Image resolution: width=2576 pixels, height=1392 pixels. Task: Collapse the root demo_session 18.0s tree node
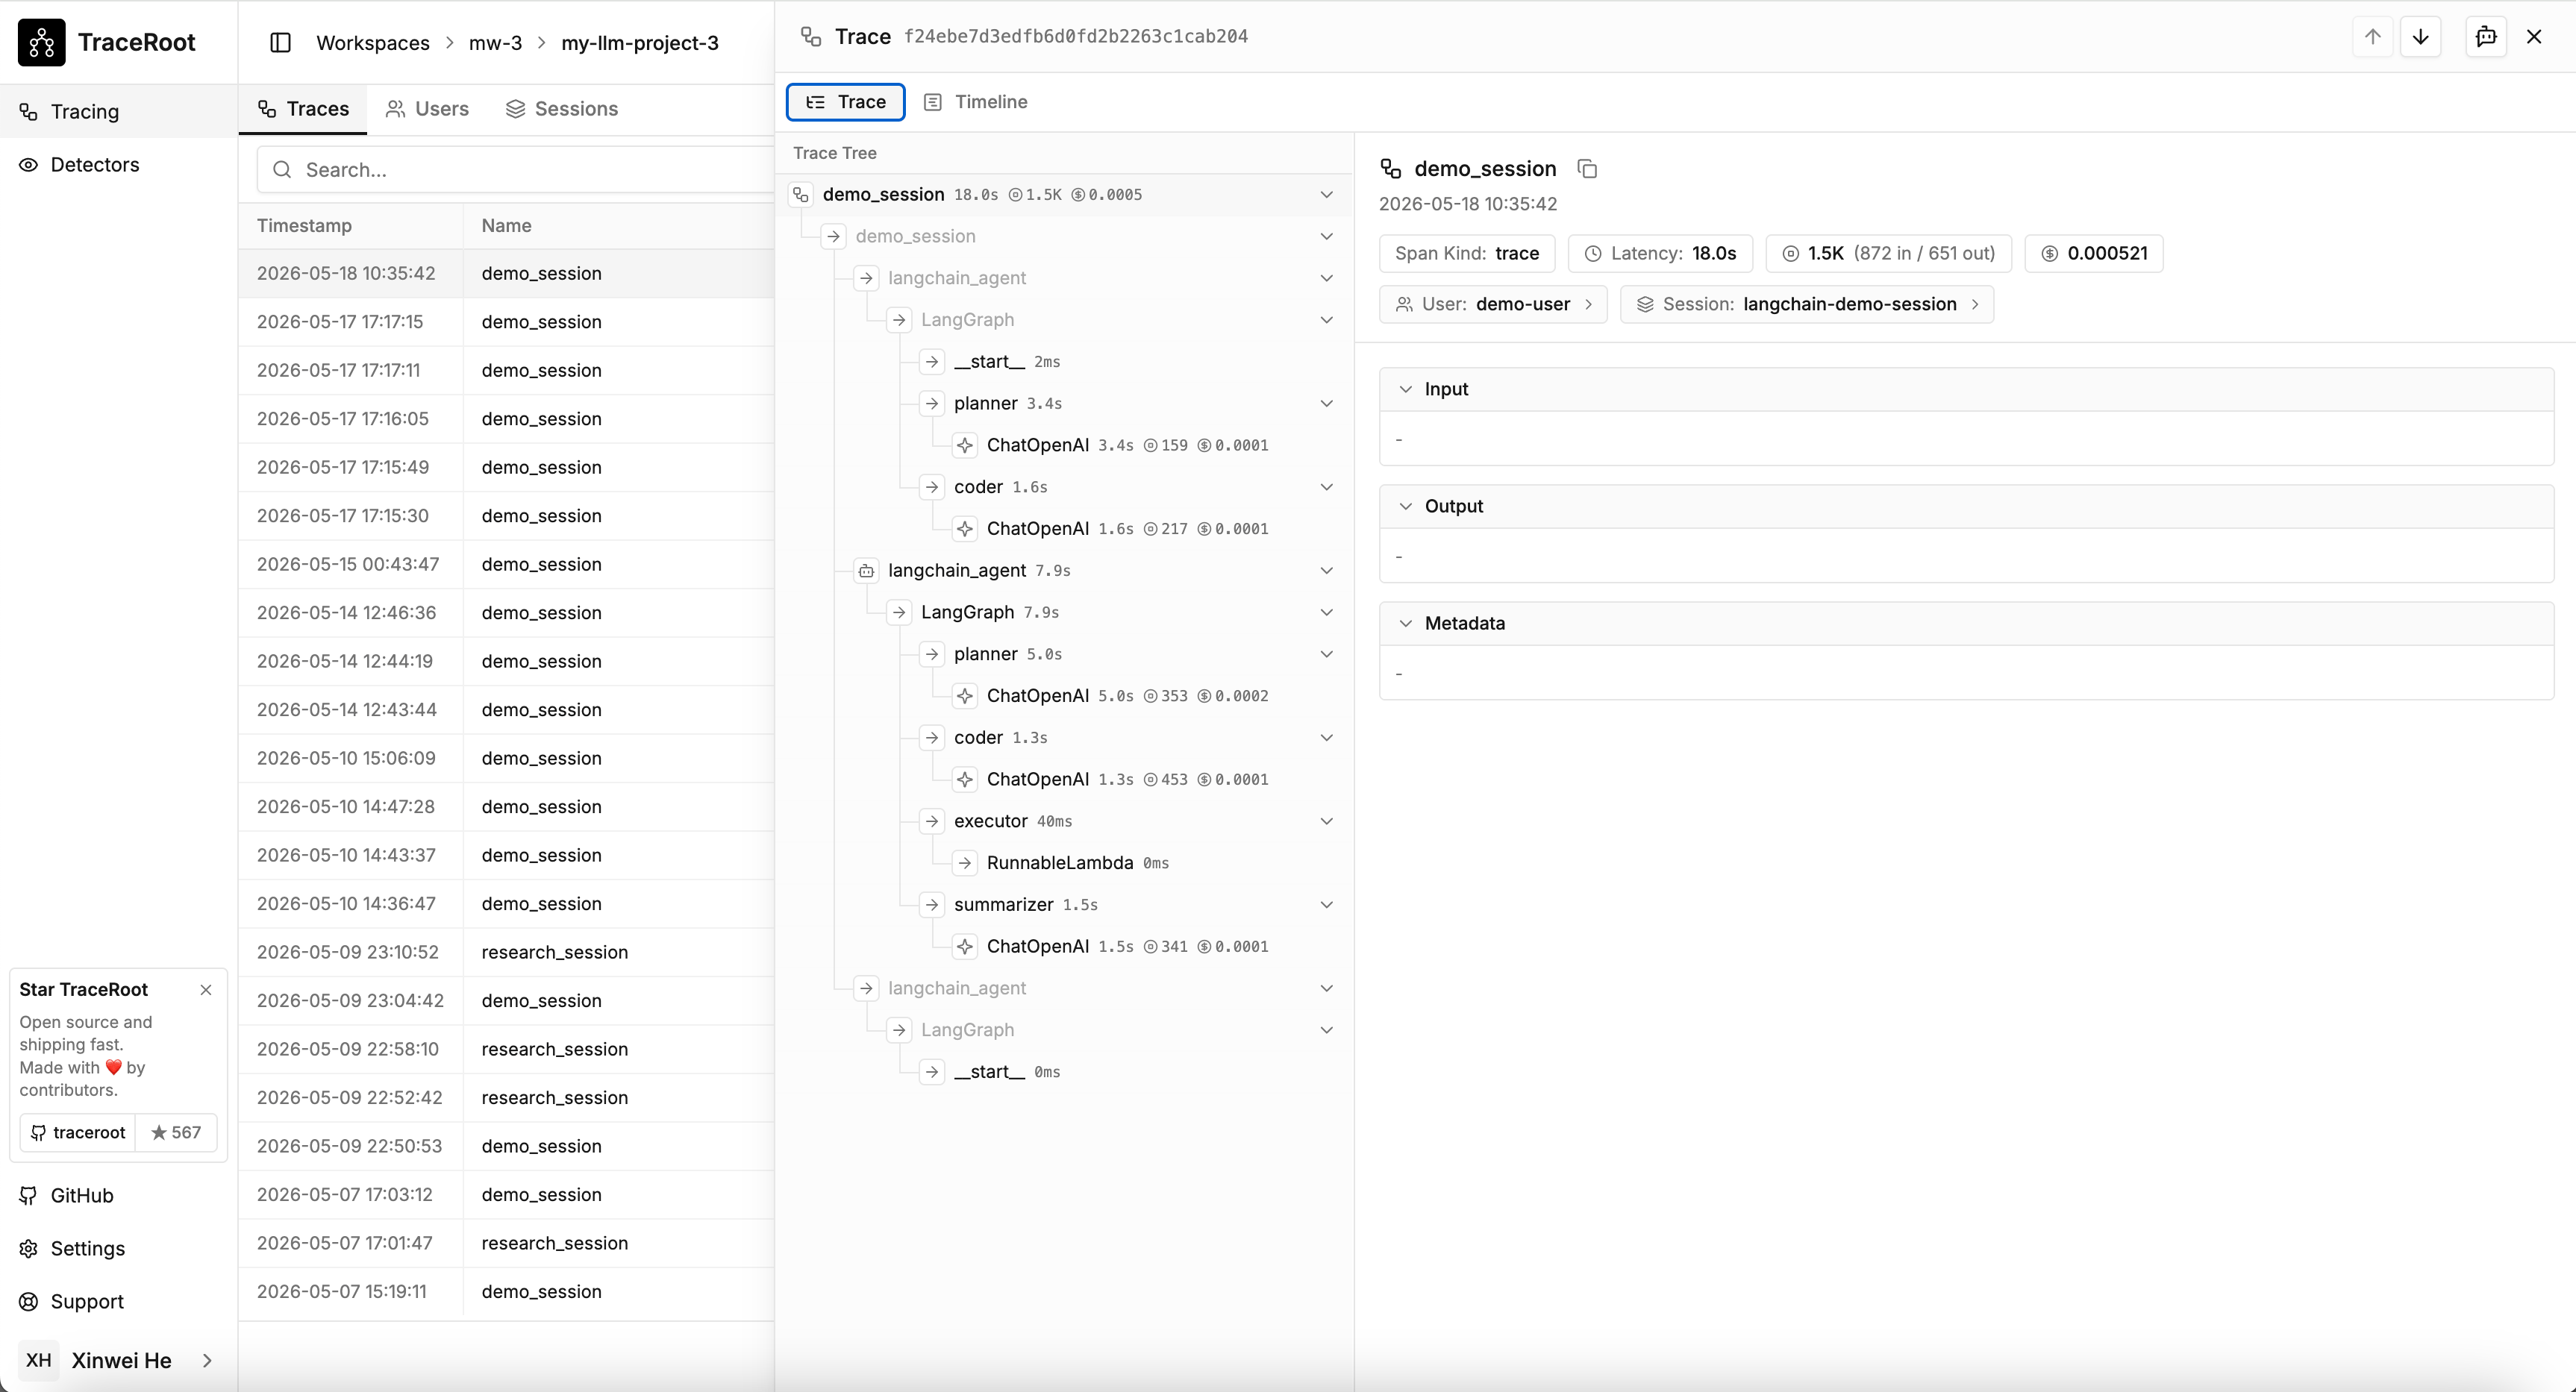point(1327,194)
